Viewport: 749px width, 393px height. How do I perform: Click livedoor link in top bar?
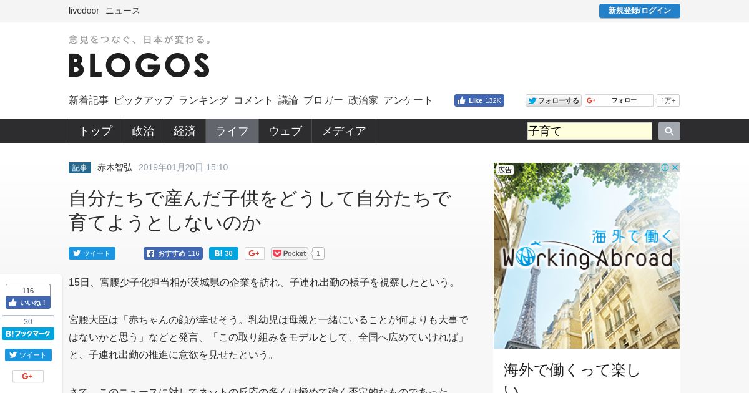pos(84,11)
